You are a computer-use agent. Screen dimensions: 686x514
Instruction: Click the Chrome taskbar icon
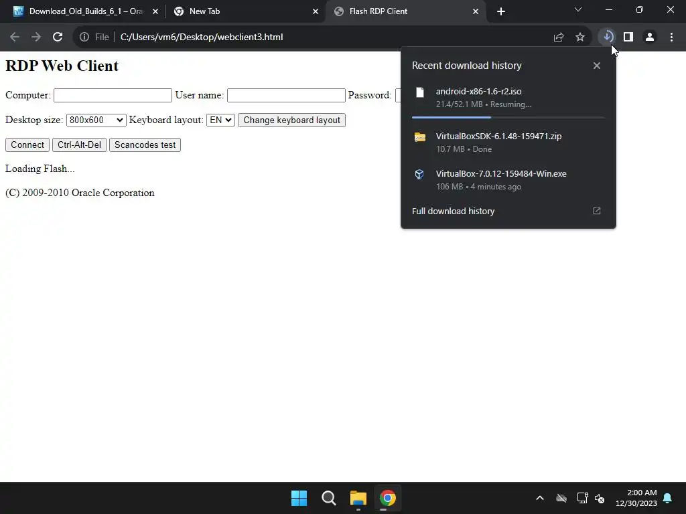click(x=388, y=498)
